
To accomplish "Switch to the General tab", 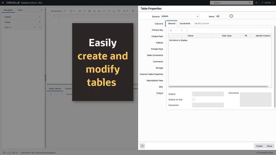I will coord(172,23).
